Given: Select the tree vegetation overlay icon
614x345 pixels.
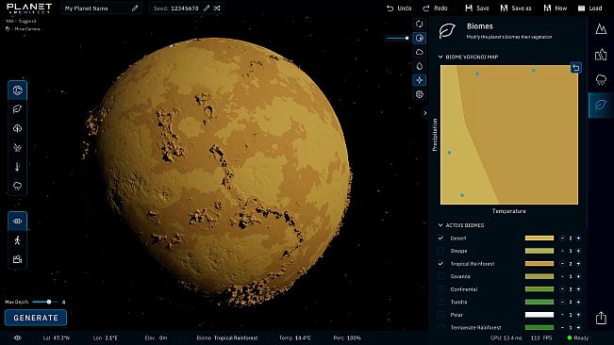Looking at the screenshot, I should (17, 128).
